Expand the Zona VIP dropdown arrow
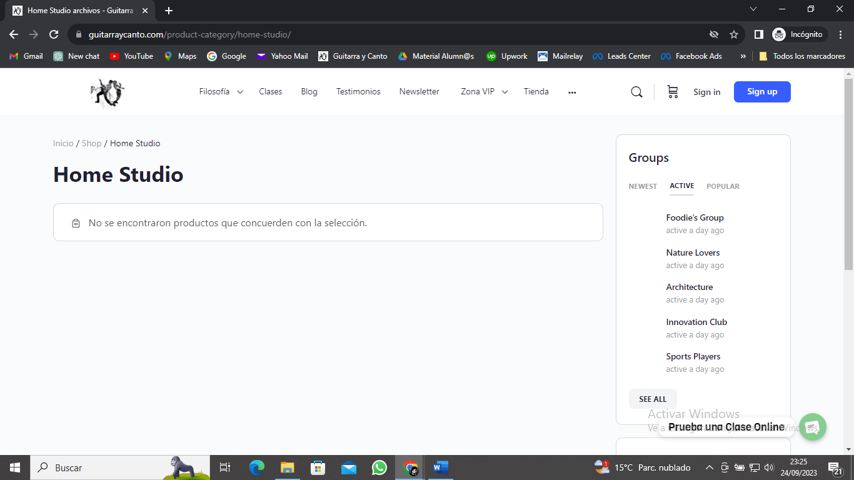This screenshot has width=854, height=480. coord(505,92)
